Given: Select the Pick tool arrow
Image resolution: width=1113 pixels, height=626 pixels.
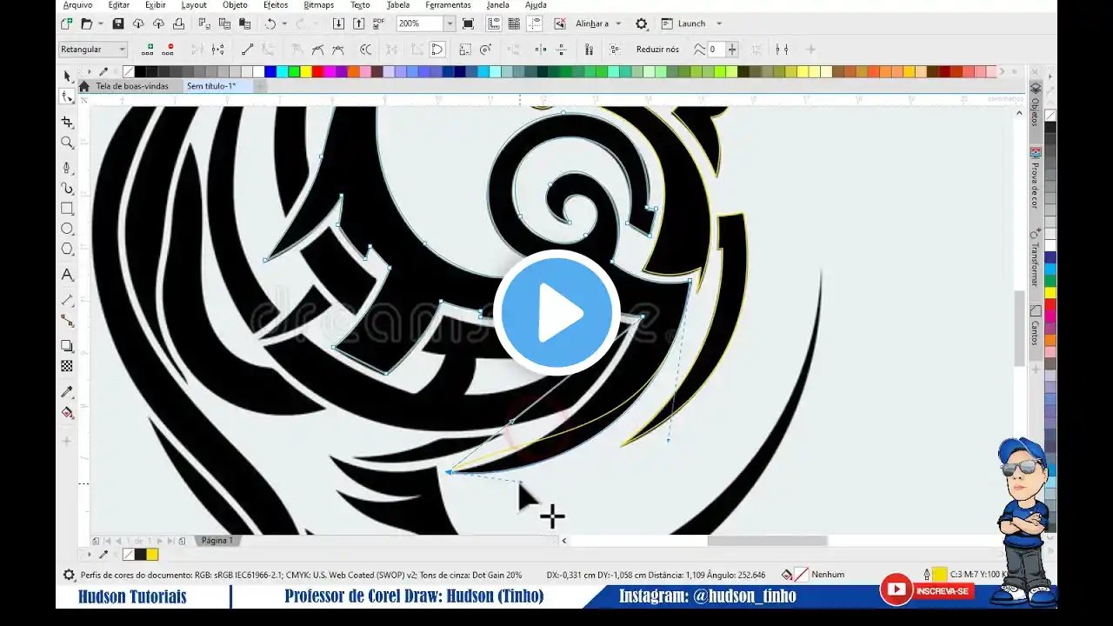Looking at the screenshot, I should (x=67, y=77).
